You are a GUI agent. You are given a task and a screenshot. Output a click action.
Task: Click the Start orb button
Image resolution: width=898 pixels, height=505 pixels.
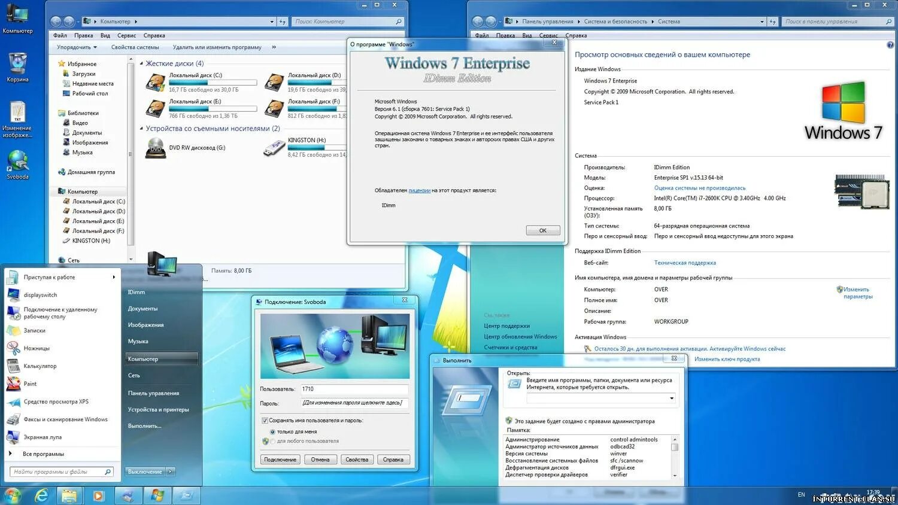pyautogui.click(x=13, y=495)
